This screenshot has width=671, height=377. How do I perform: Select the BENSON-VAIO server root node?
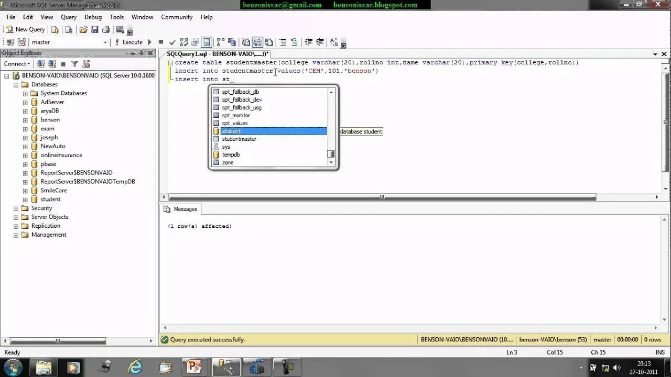point(88,75)
